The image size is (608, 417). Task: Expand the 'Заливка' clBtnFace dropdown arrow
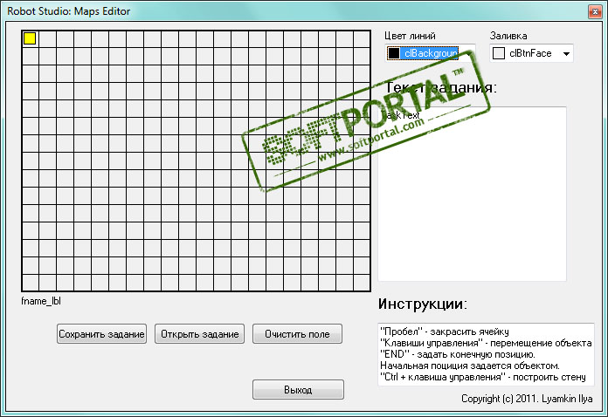click(x=566, y=53)
